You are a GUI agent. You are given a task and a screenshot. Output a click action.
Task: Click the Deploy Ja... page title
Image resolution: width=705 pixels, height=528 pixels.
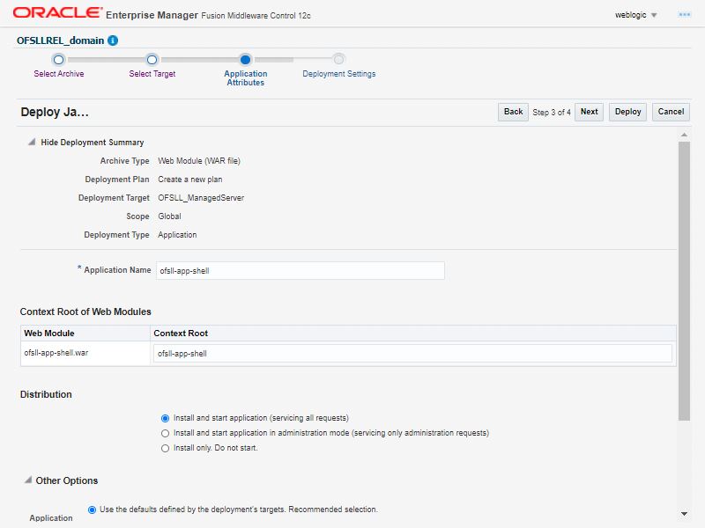click(55, 112)
